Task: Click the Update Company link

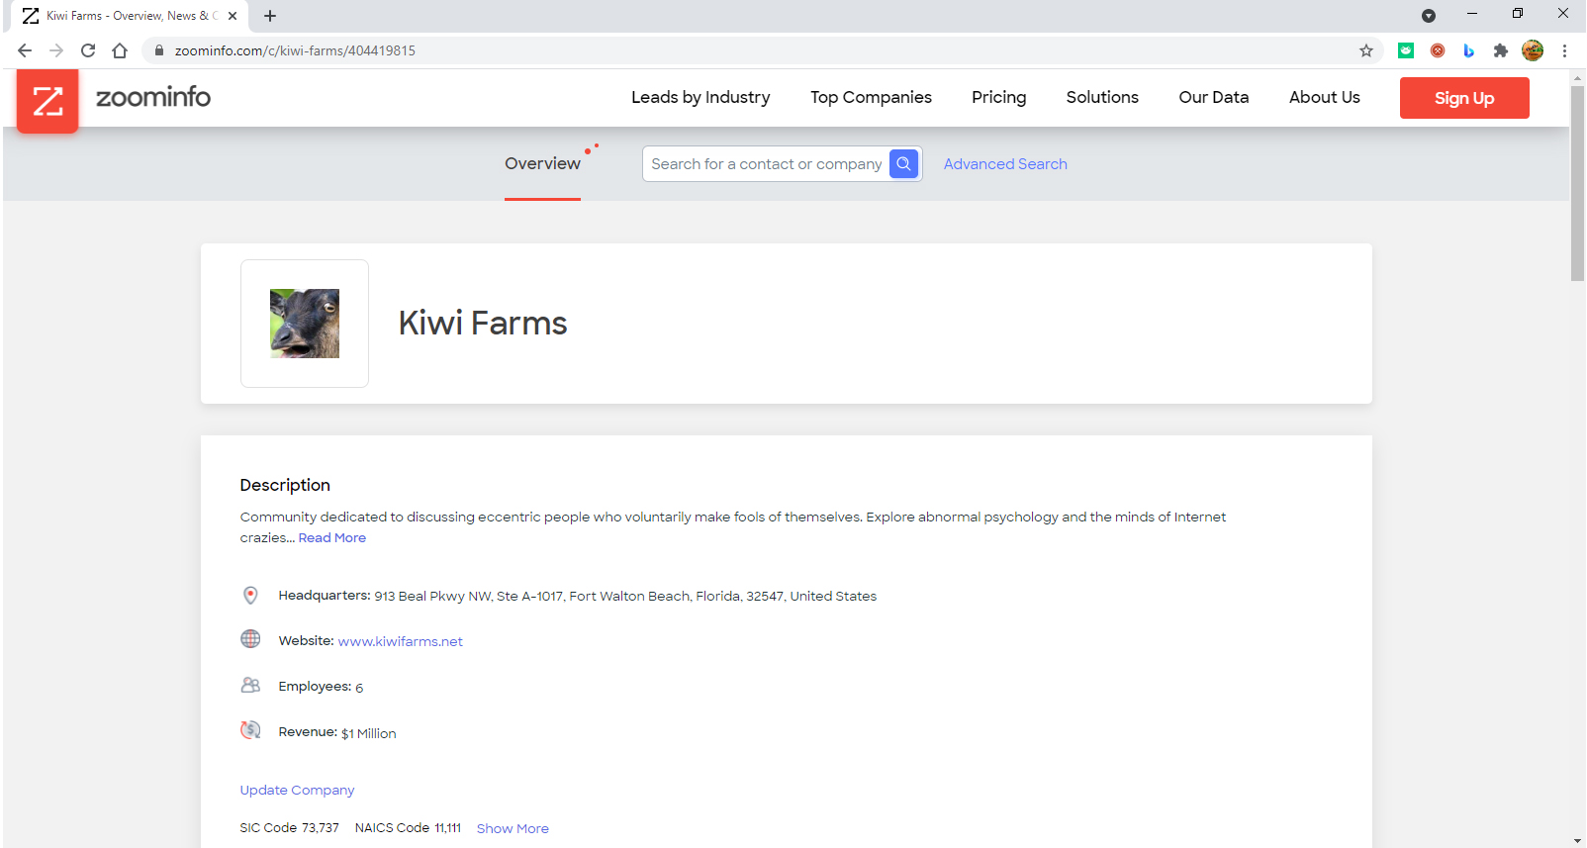Action: (x=297, y=790)
